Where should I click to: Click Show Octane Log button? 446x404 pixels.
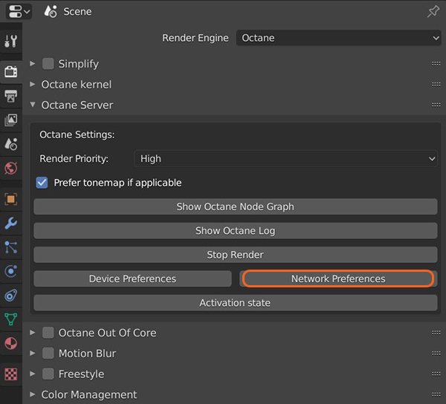point(236,231)
